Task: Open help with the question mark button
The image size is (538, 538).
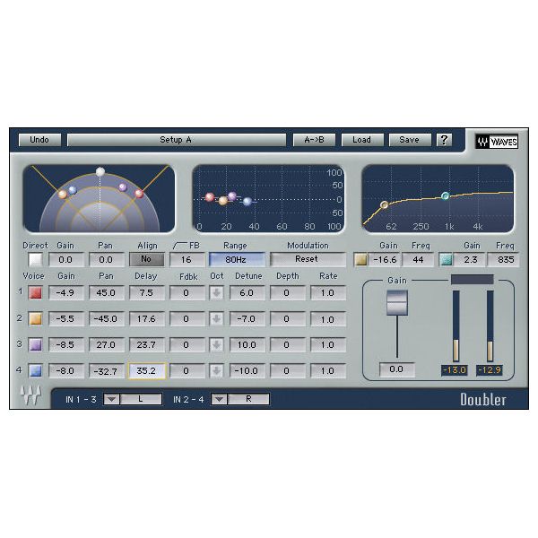Action: click(444, 140)
